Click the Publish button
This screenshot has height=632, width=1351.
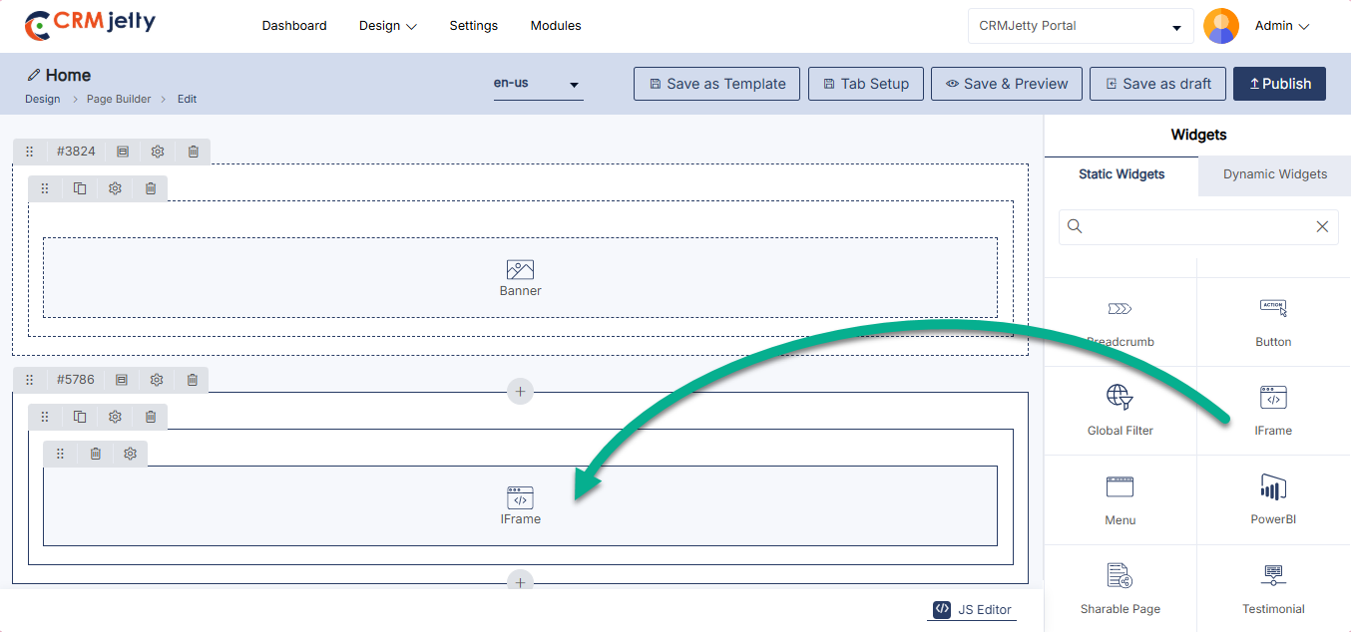[1279, 84]
